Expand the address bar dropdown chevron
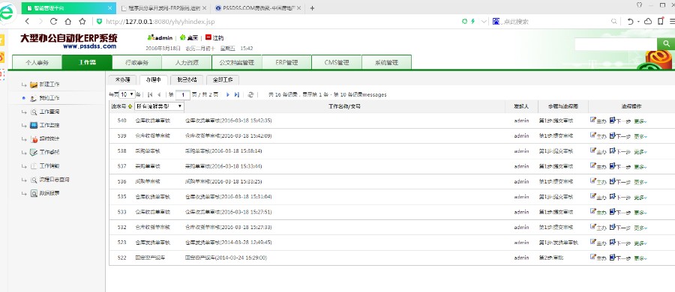The height and width of the screenshot is (292, 675). click(484, 22)
